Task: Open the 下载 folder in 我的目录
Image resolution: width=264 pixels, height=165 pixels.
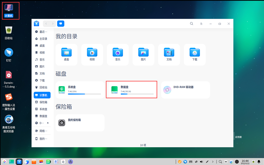Action: (x=195, y=54)
